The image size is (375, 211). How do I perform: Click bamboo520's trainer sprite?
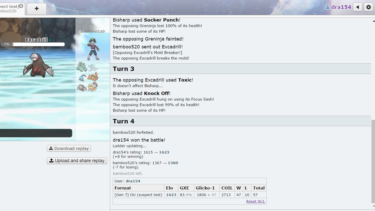click(93, 49)
